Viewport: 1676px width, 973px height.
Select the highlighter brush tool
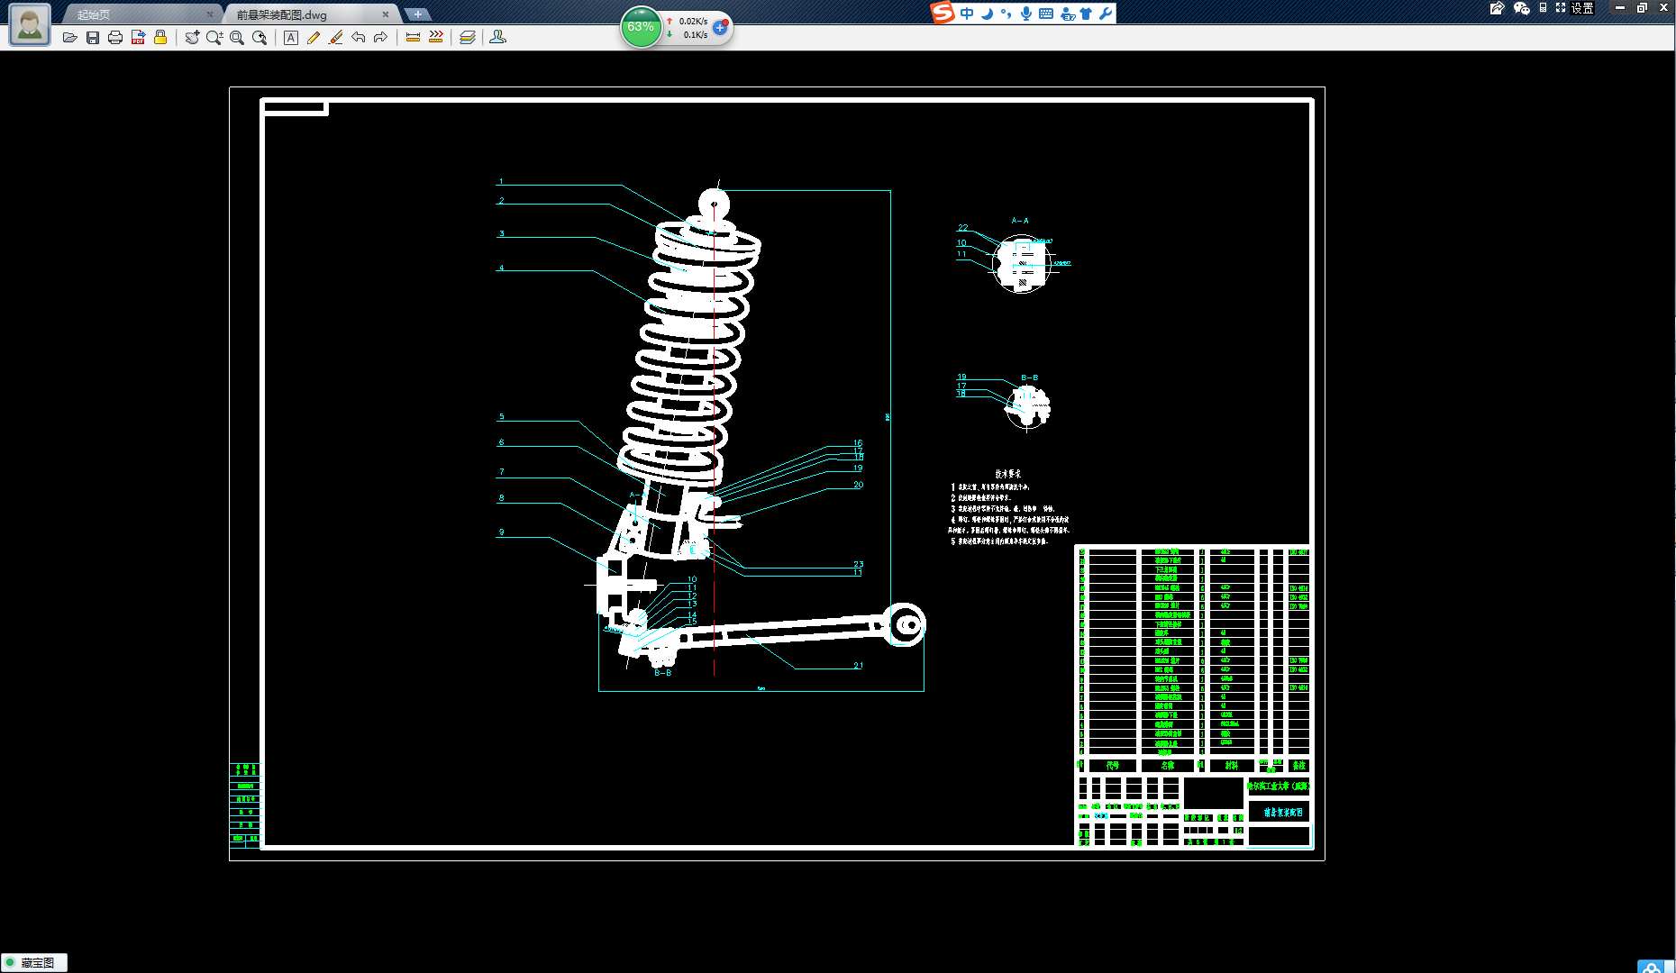(x=336, y=37)
